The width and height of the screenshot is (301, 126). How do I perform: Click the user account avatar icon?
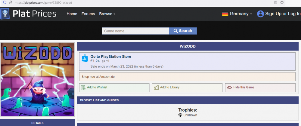point(260,14)
